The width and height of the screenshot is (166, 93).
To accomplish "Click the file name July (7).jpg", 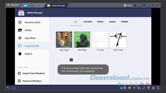I will (x=64, y=50).
